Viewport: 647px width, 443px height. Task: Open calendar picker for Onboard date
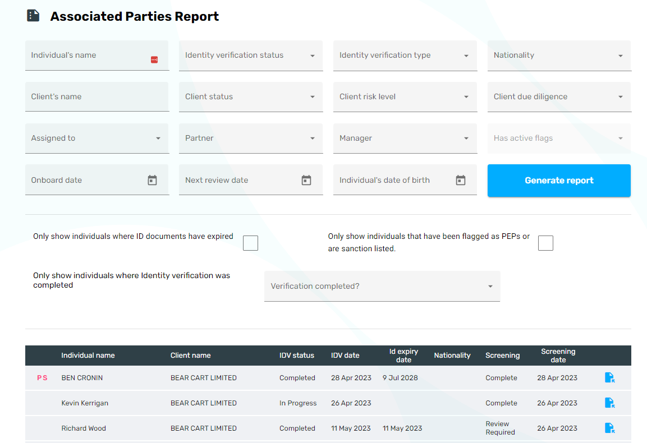click(x=152, y=180)
